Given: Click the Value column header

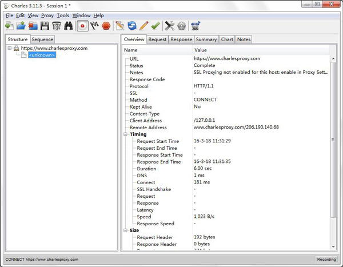Looking at the screenshot, I should (x=261, y=50).
